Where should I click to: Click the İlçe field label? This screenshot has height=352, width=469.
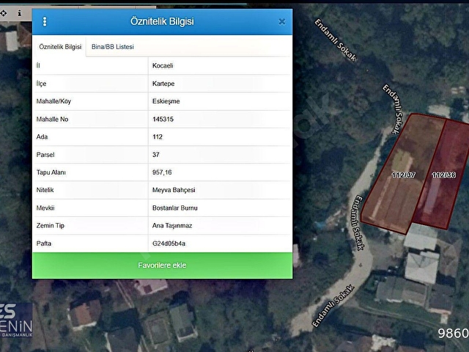click(41, 84)
